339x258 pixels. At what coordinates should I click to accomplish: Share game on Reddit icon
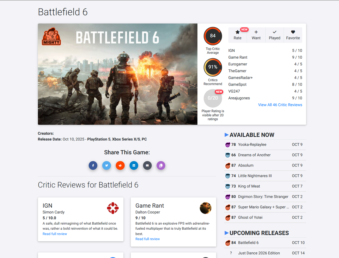pos(120,165)
